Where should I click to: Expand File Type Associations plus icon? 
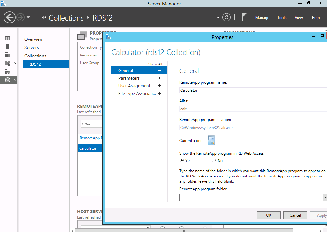(159, 93)
